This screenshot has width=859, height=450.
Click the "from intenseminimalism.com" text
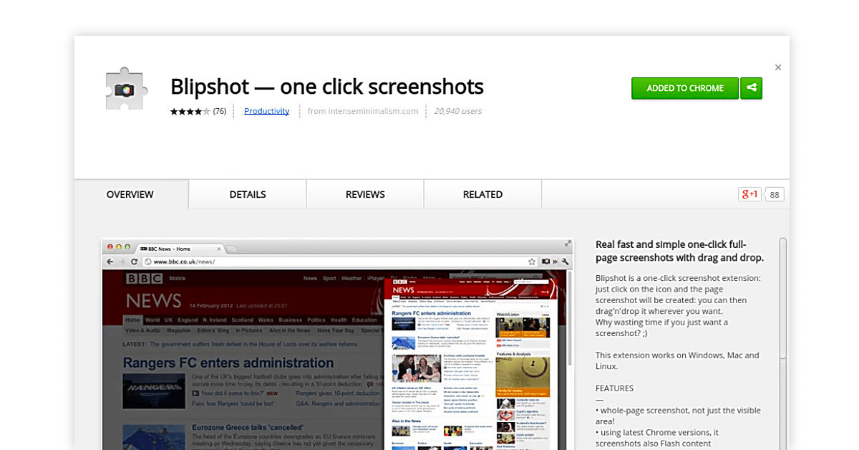click(363, 111)
